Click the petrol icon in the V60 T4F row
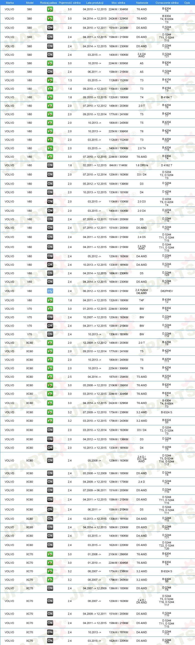The image size is (195, 645). (x=50, y=300)
